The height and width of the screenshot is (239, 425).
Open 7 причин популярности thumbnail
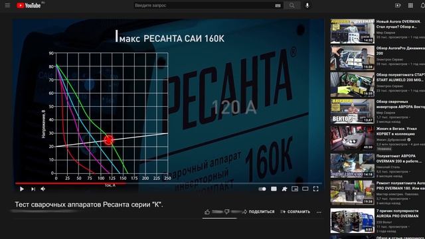[x=353, y=220]
